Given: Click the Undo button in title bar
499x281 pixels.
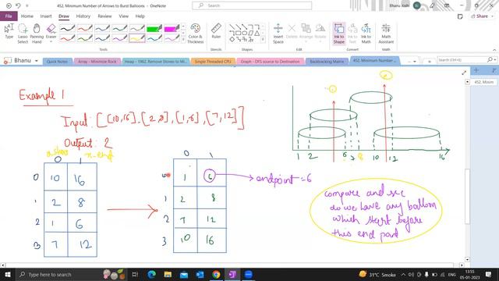Looking at the screenshot, I should pos(18,5).
